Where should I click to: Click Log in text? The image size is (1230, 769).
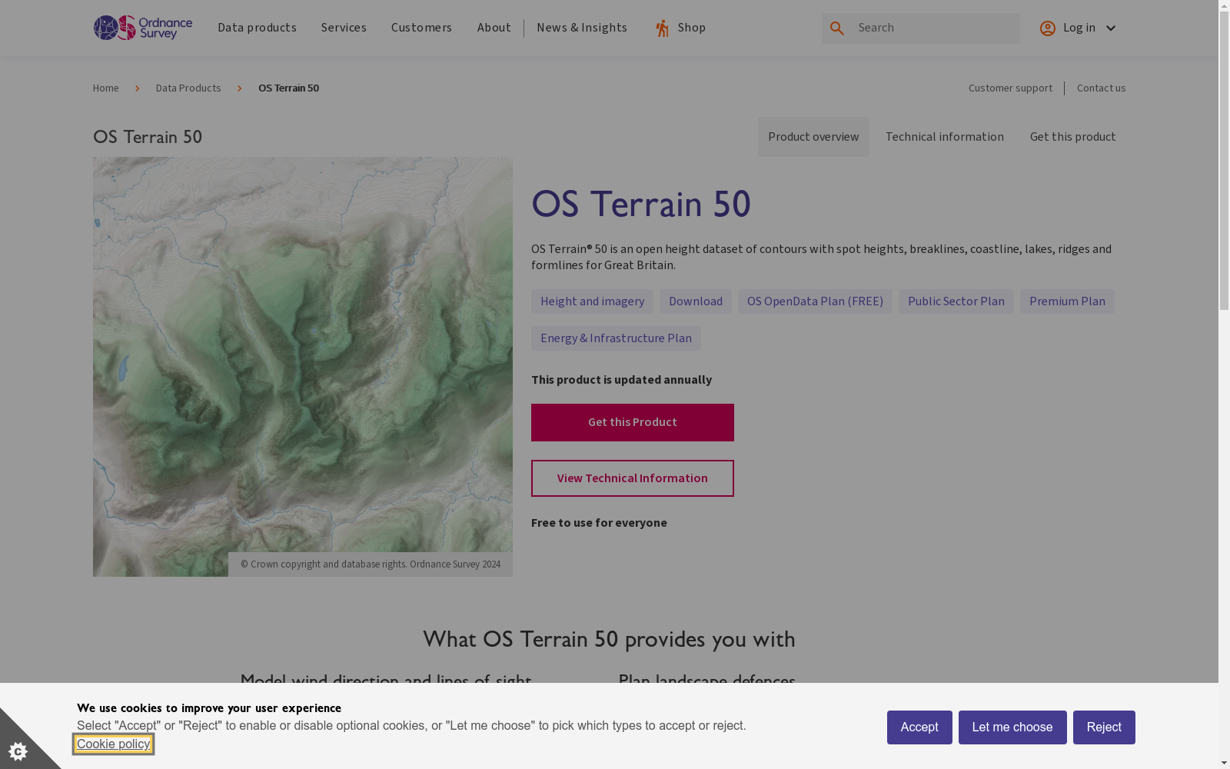click(x=1079, y=28)
